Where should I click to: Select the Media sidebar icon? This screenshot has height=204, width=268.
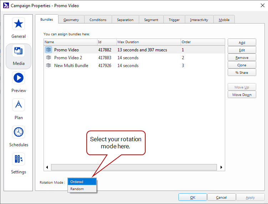pyautogui.click(x=19, y=51)
